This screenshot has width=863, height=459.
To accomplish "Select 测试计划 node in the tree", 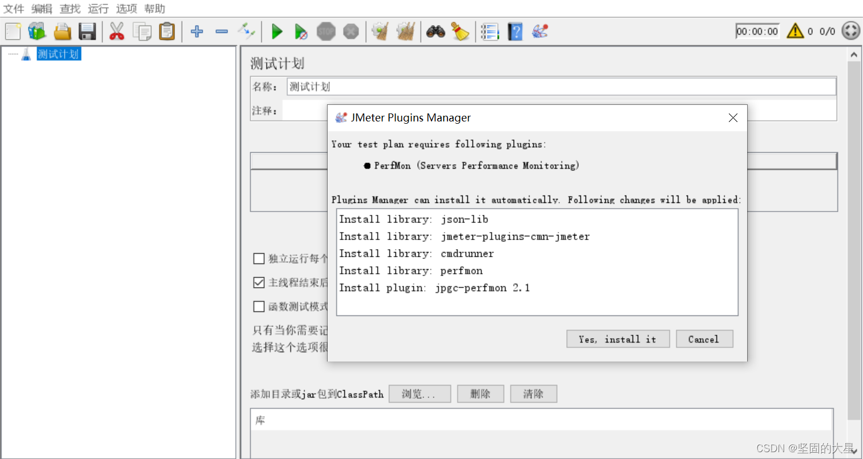I will pos(58,55).
